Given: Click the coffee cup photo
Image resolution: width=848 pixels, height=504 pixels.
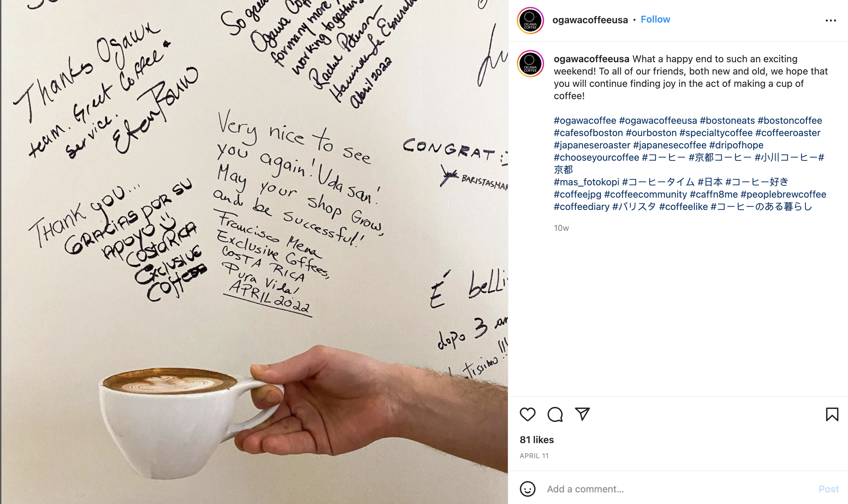Looking at the screenshot, I should point(254,252).
